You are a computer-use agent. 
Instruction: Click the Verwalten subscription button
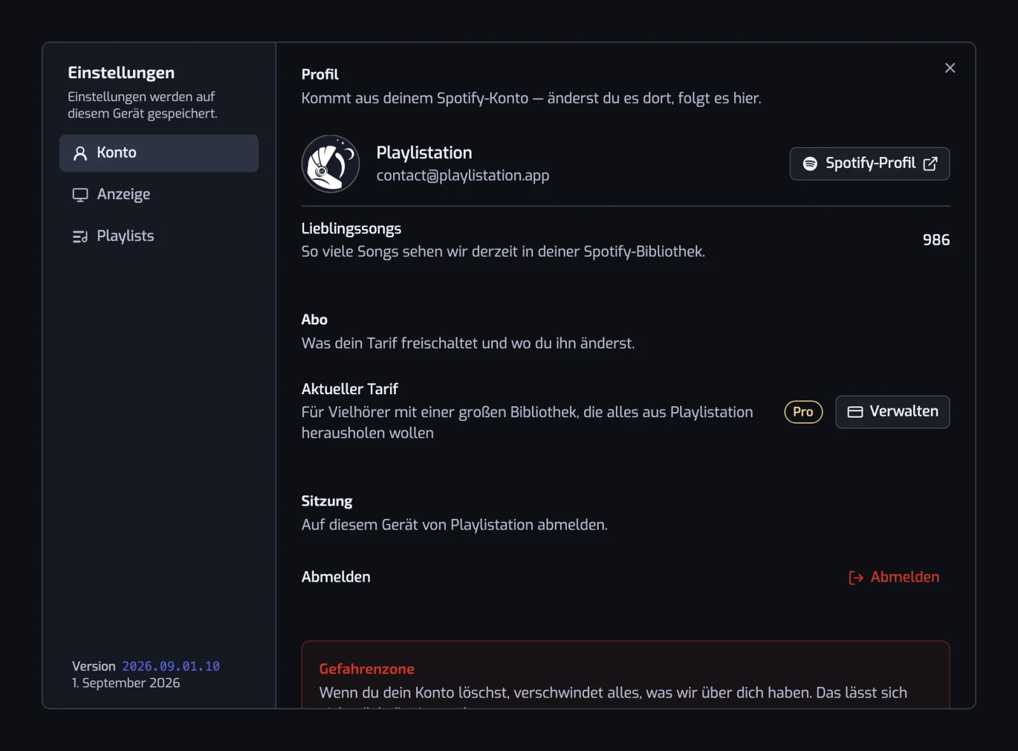click(892, 412)
